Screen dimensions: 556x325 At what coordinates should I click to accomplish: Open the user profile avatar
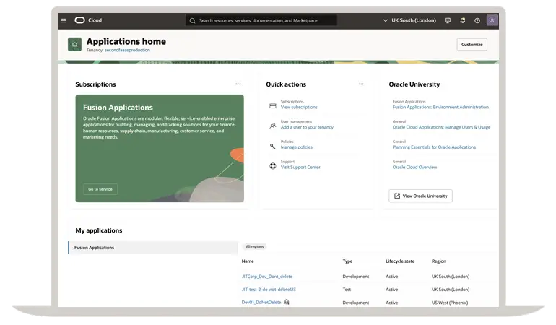(492, 20)
